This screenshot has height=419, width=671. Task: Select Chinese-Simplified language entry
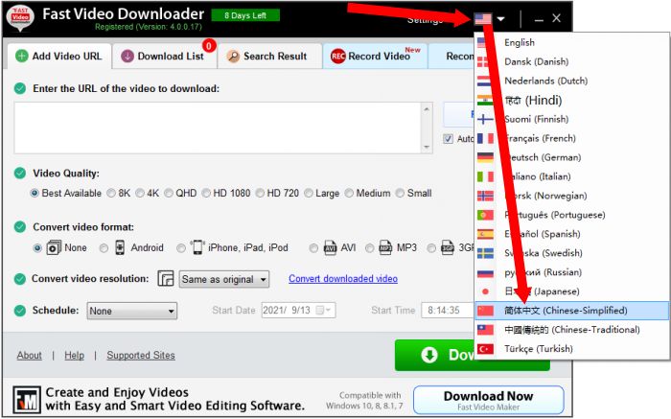[x=571, y=311]
